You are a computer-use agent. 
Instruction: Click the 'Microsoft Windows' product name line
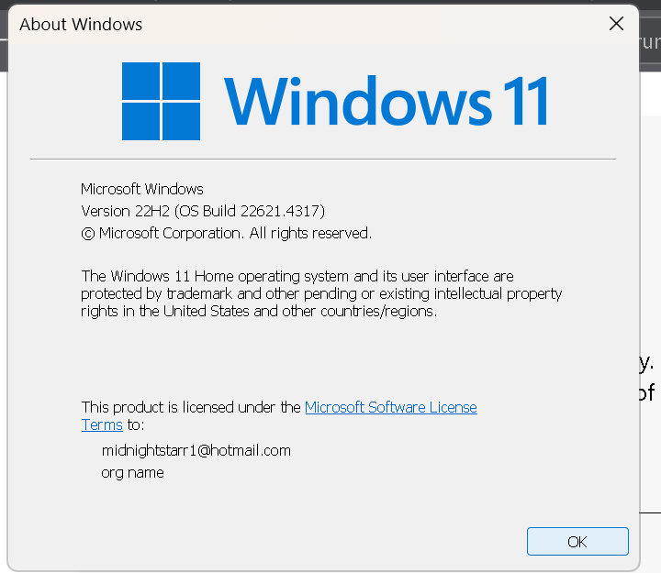tap(142, 189)
